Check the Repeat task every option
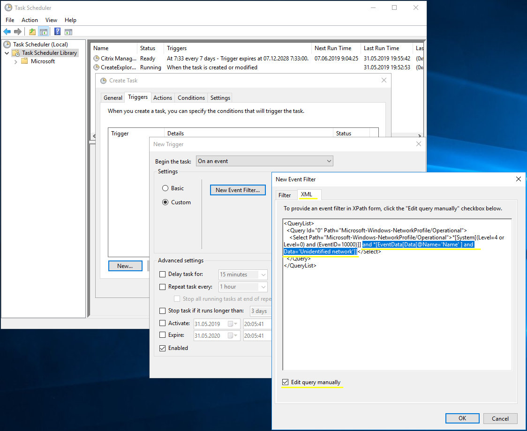527x431 pixels. click(x=162, y=286)
